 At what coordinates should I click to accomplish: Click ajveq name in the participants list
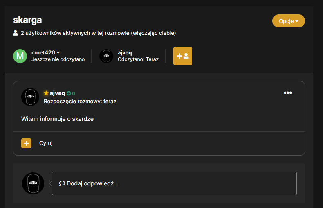125,53
